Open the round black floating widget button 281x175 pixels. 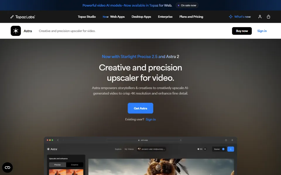point(8,167)
